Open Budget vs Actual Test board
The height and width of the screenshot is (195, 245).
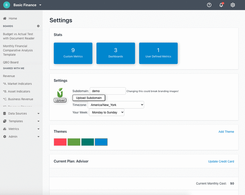click(19, 36)
